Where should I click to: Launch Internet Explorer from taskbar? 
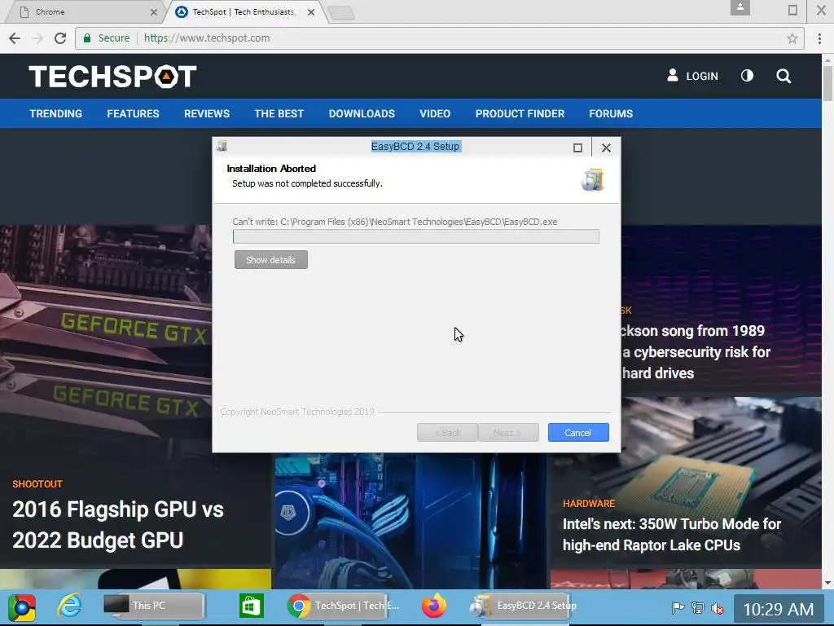tap(70, 606)
